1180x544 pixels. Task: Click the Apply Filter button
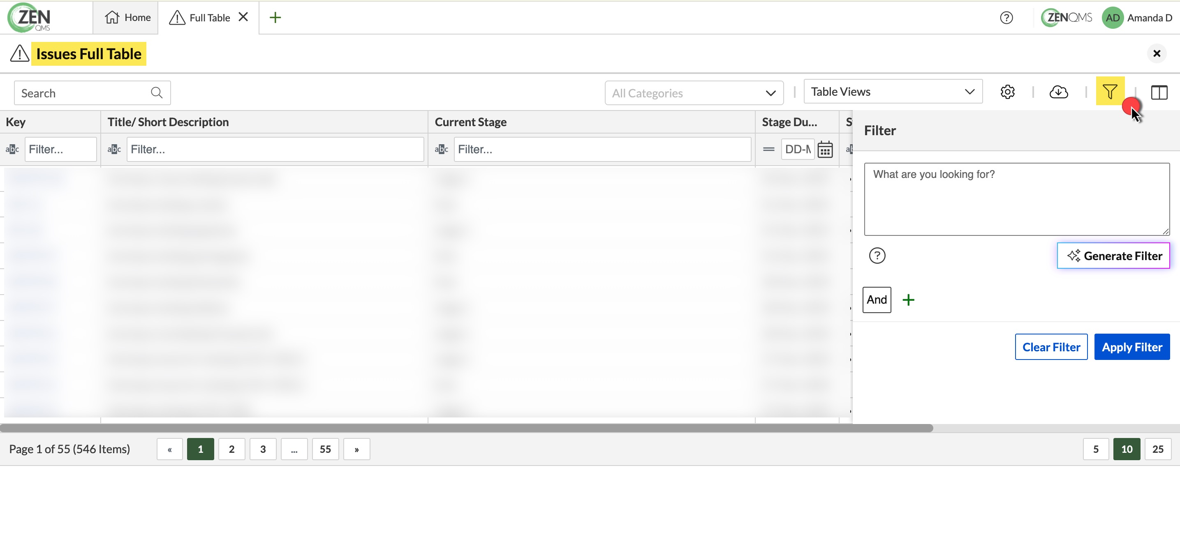click(x=1131, y=347)
